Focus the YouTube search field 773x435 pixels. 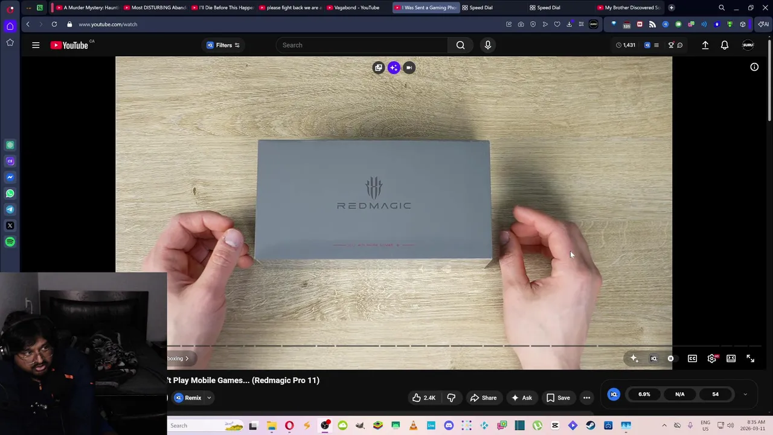[x=362, y=45]
